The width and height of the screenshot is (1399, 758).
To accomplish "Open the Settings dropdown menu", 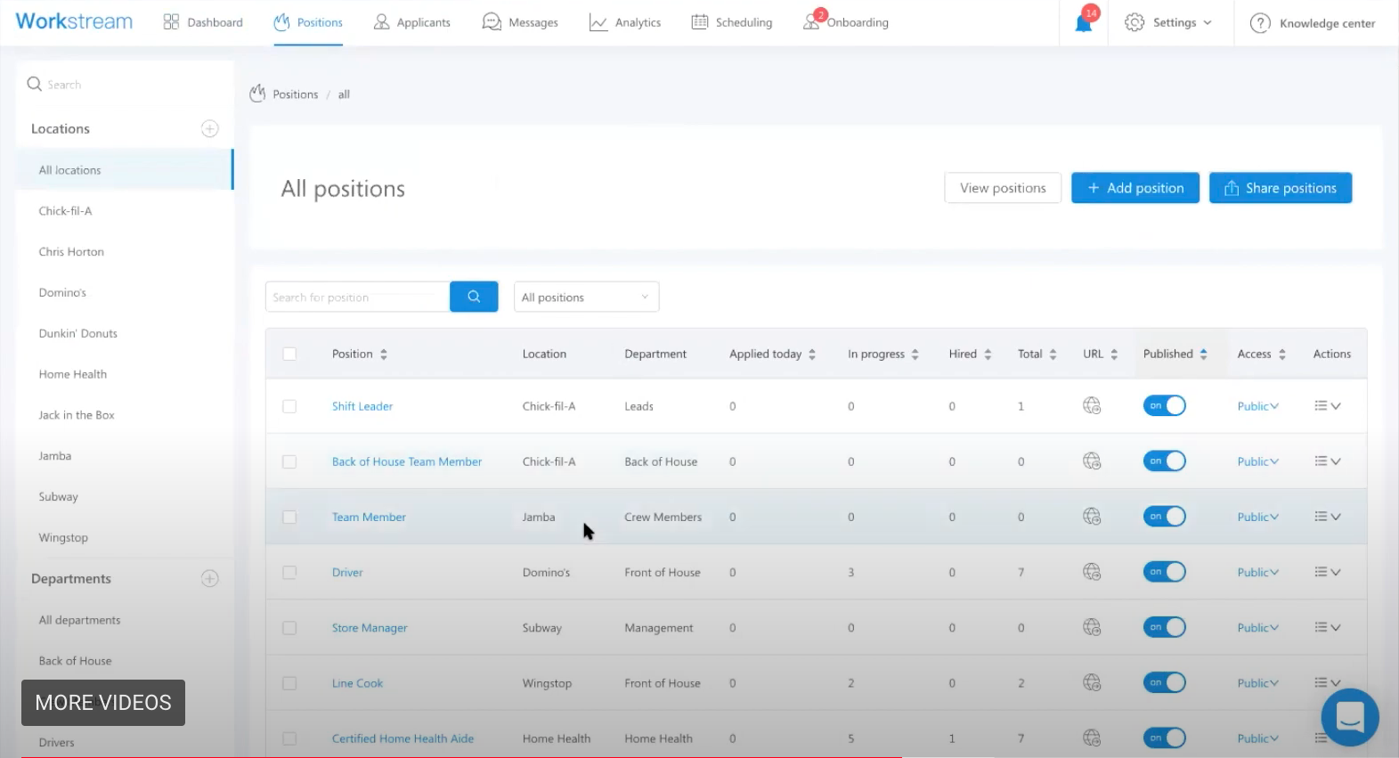I will click(1168, 23).
